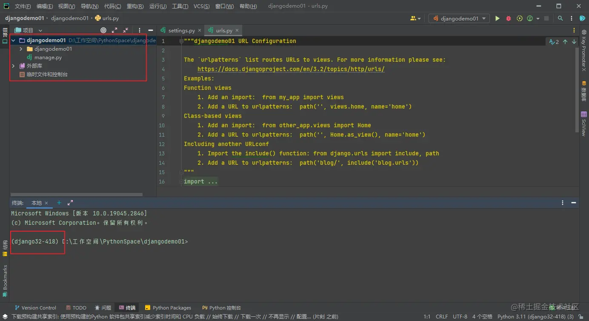
Task: Select opened file with target icon
Action: click(103, 30)
